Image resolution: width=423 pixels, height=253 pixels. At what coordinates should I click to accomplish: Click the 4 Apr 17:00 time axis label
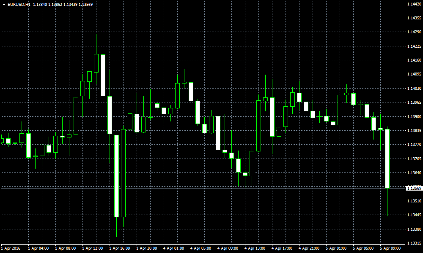click(282, 248)
